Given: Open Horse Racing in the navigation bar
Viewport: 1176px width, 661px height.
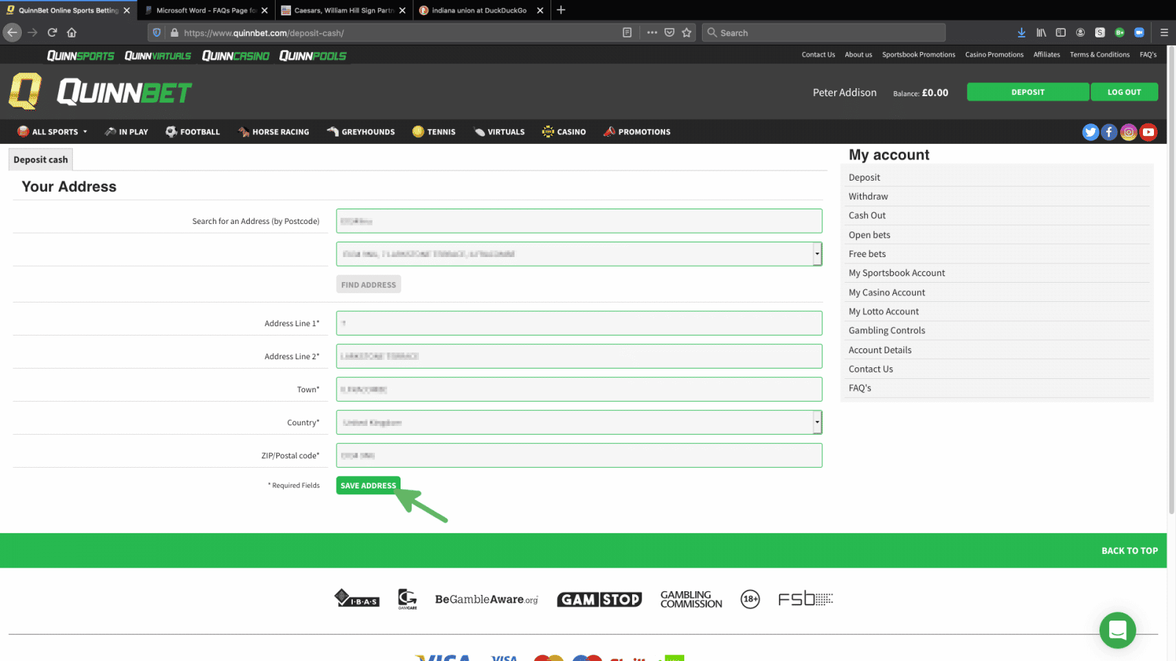Looking at the screenshot, I should pos(273,132).
